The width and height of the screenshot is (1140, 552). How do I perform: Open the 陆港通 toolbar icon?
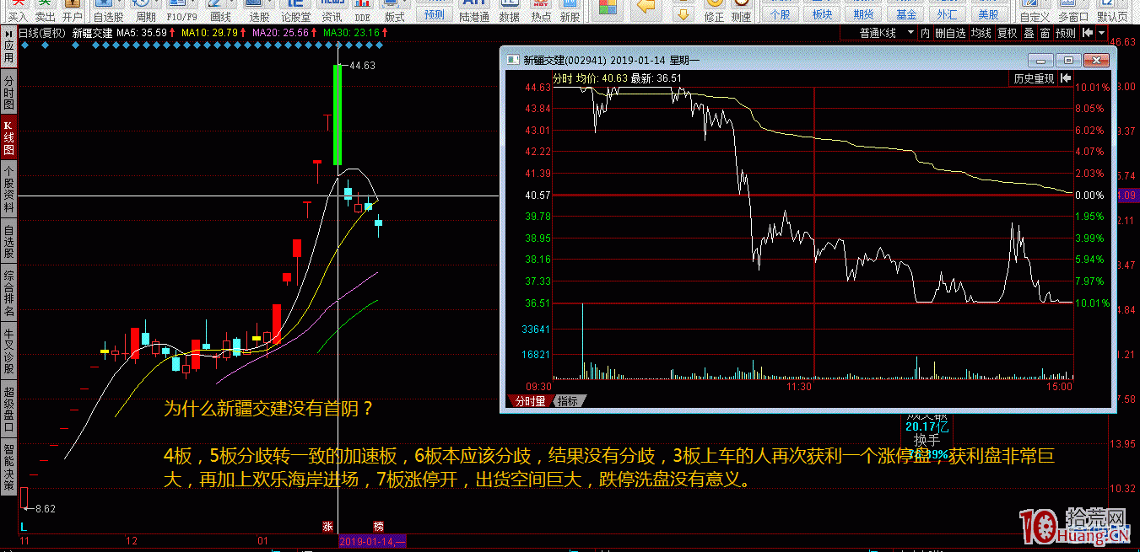click(474, 11)
